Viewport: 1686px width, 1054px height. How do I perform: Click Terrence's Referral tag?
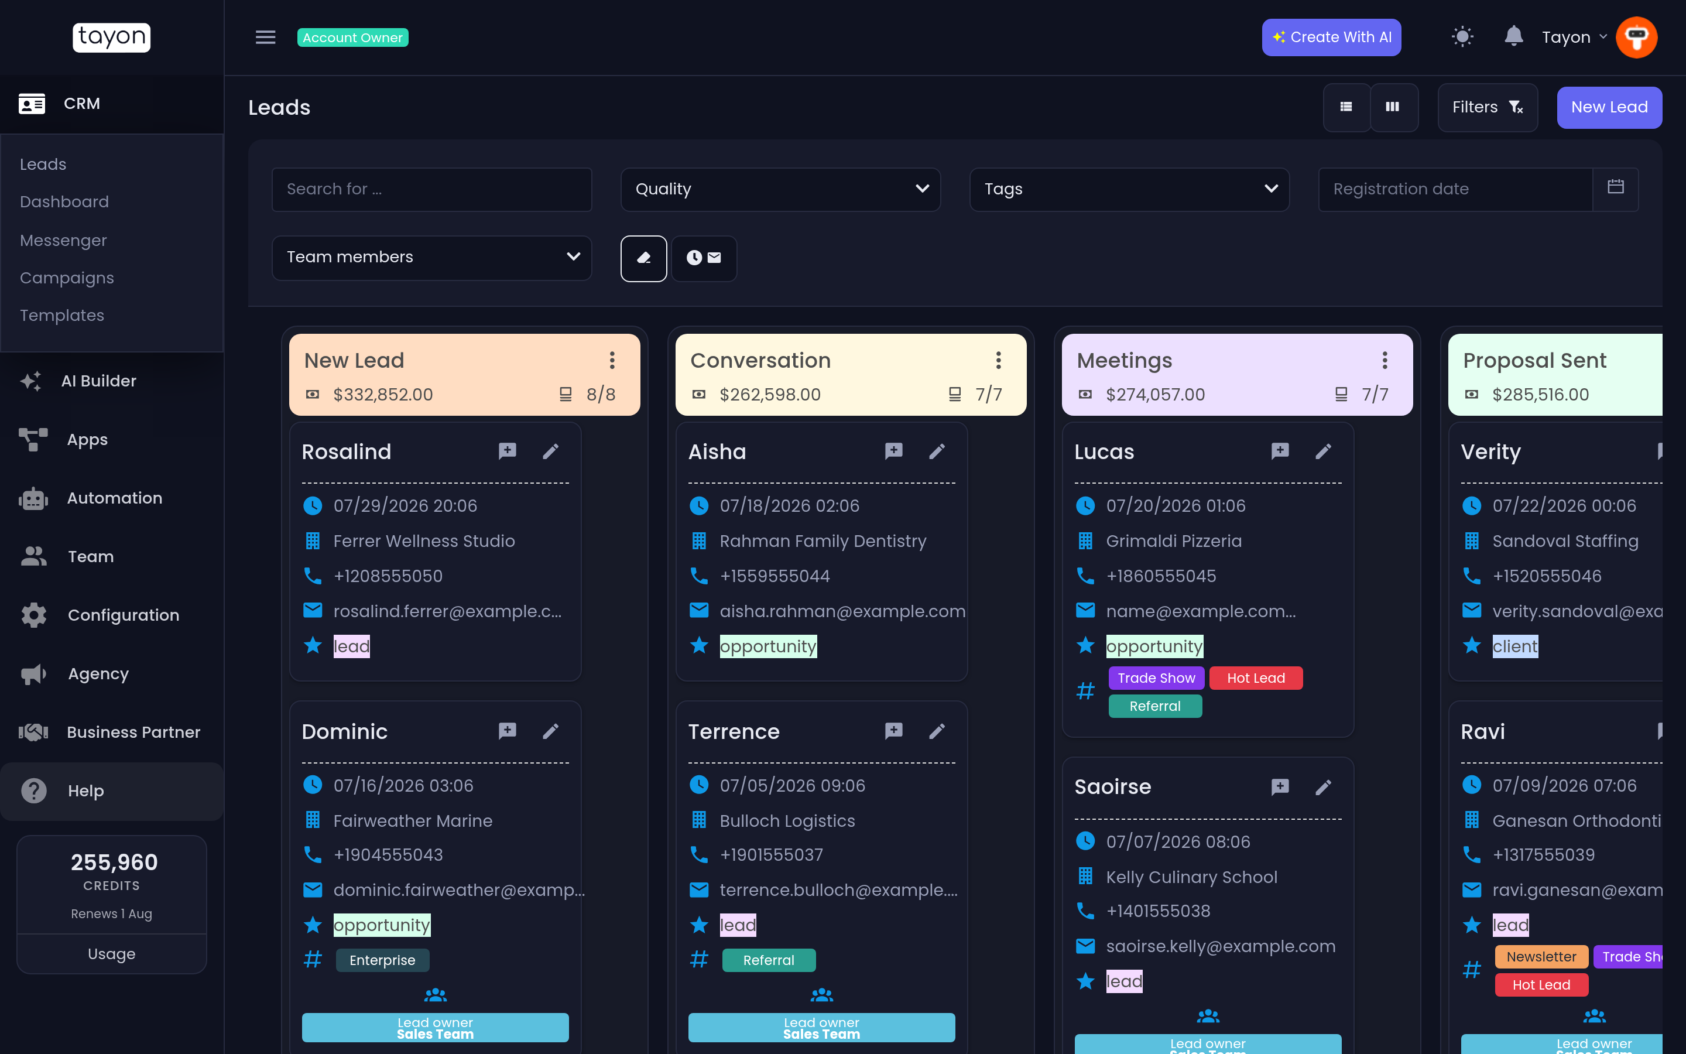769,960
